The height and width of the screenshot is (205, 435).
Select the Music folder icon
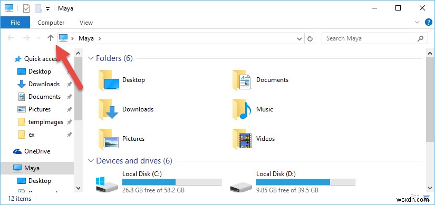point(242,109)
